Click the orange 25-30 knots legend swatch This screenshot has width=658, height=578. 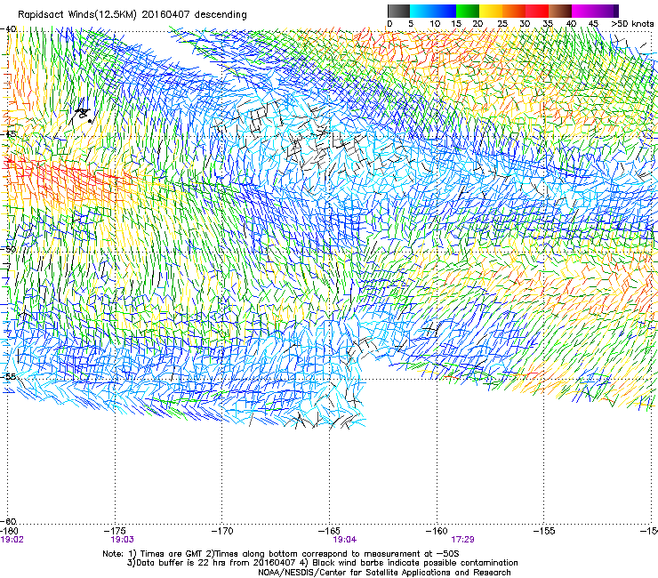[514, 11]
